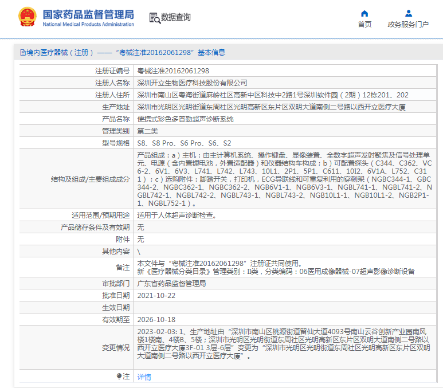Click management category value 第二类
The image size is (443, 388).
click(x=147, y=131)
